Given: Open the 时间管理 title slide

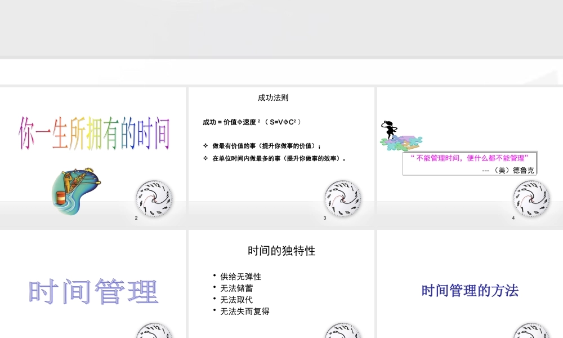Looking at the screenshot, I should (93, 284).
